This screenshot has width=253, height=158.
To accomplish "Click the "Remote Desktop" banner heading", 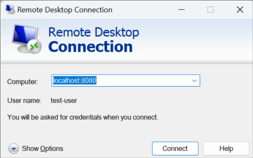I will click(93, 33).
